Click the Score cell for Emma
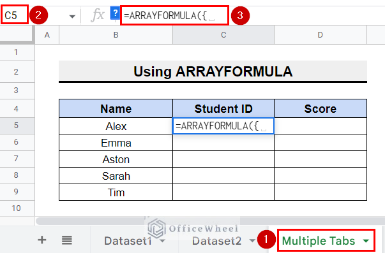This screenshot has width=385, height=253. [x=321, y=143]
